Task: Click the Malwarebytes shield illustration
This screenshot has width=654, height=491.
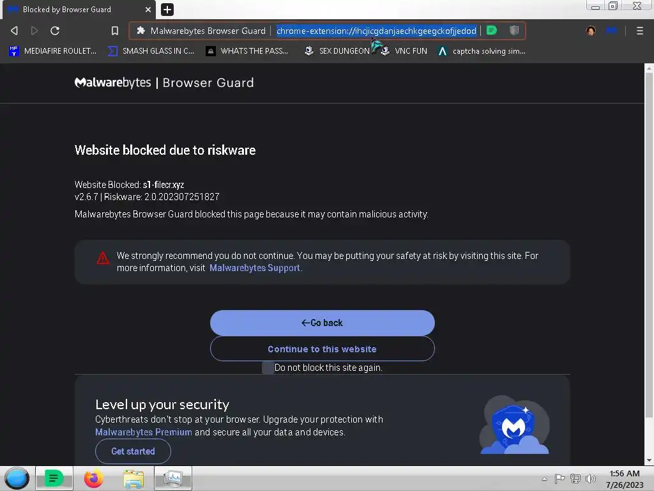Action: [x=514, y=425]
